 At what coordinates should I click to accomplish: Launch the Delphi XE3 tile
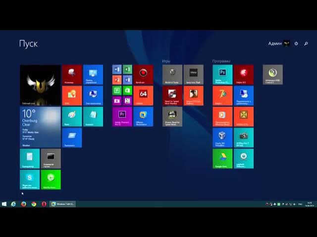(x=244, y=75)
